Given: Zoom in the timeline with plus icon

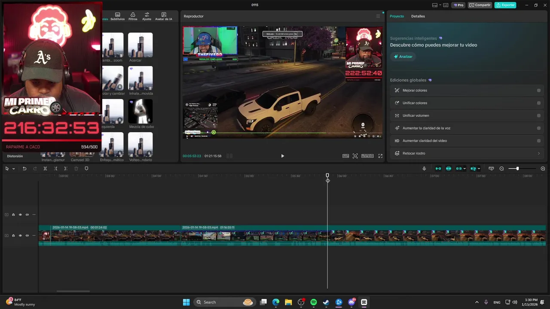Looking at the screenshot, I should pyautogui.click(x=543, y=169).
